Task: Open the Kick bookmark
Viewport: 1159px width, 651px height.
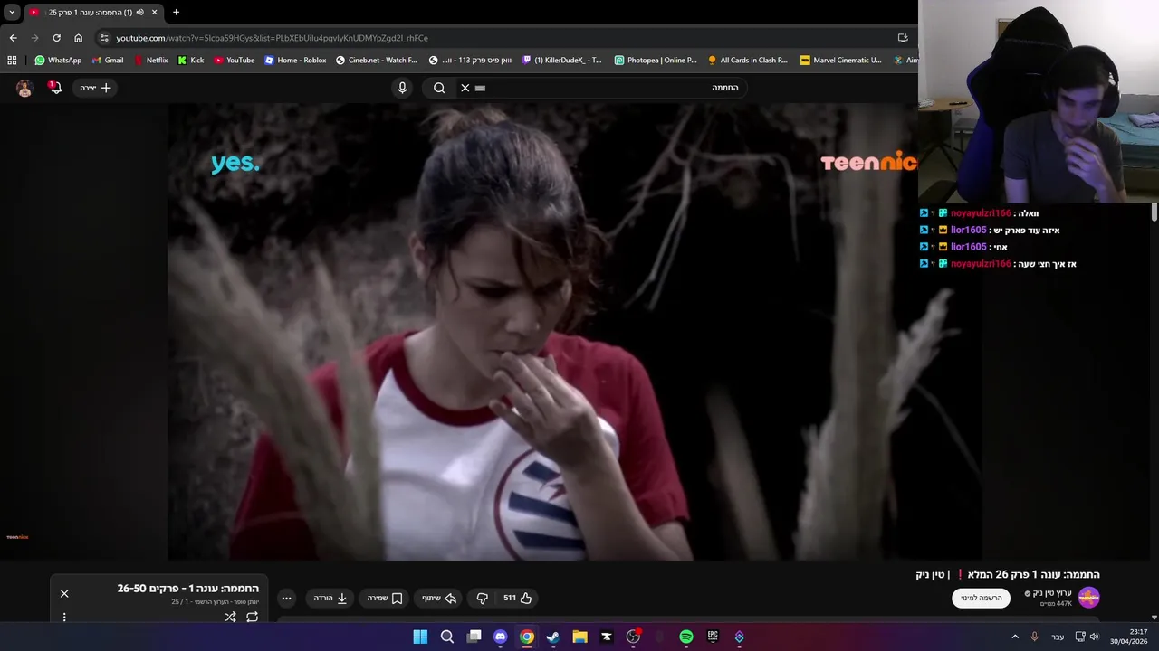Action: point(191,61)
